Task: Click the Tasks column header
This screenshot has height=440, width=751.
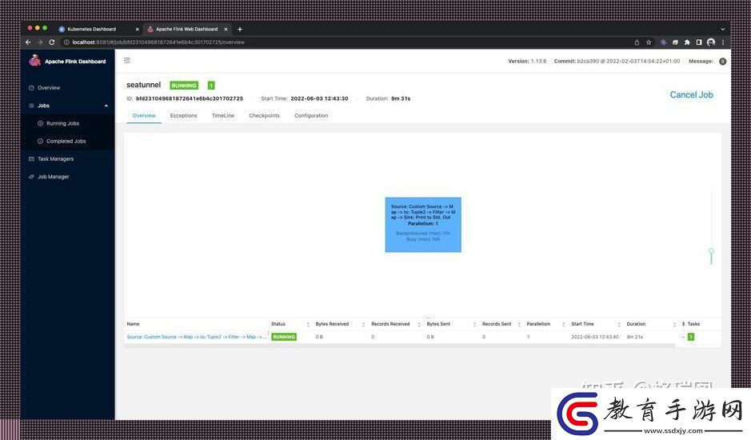Action: [x=693, y=324]
